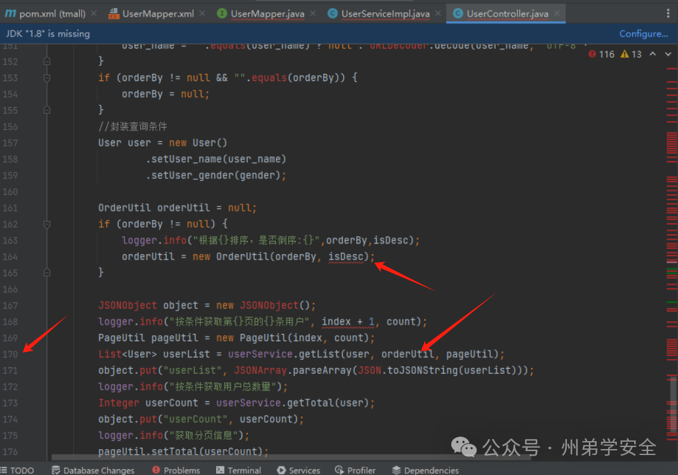
Task: Open the Database Changes tool window
Action: point(93,470)
